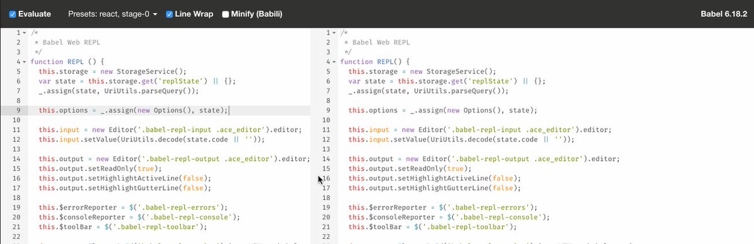Click line number 14 in left editor gutter
The width and height of the screenshot is (754, 244).
click(17, 159)
